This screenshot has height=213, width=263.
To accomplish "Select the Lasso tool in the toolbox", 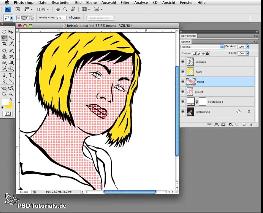I will click(4, 38).
